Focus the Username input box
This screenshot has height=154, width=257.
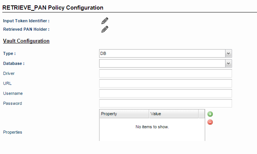click(x=165, y=93)
